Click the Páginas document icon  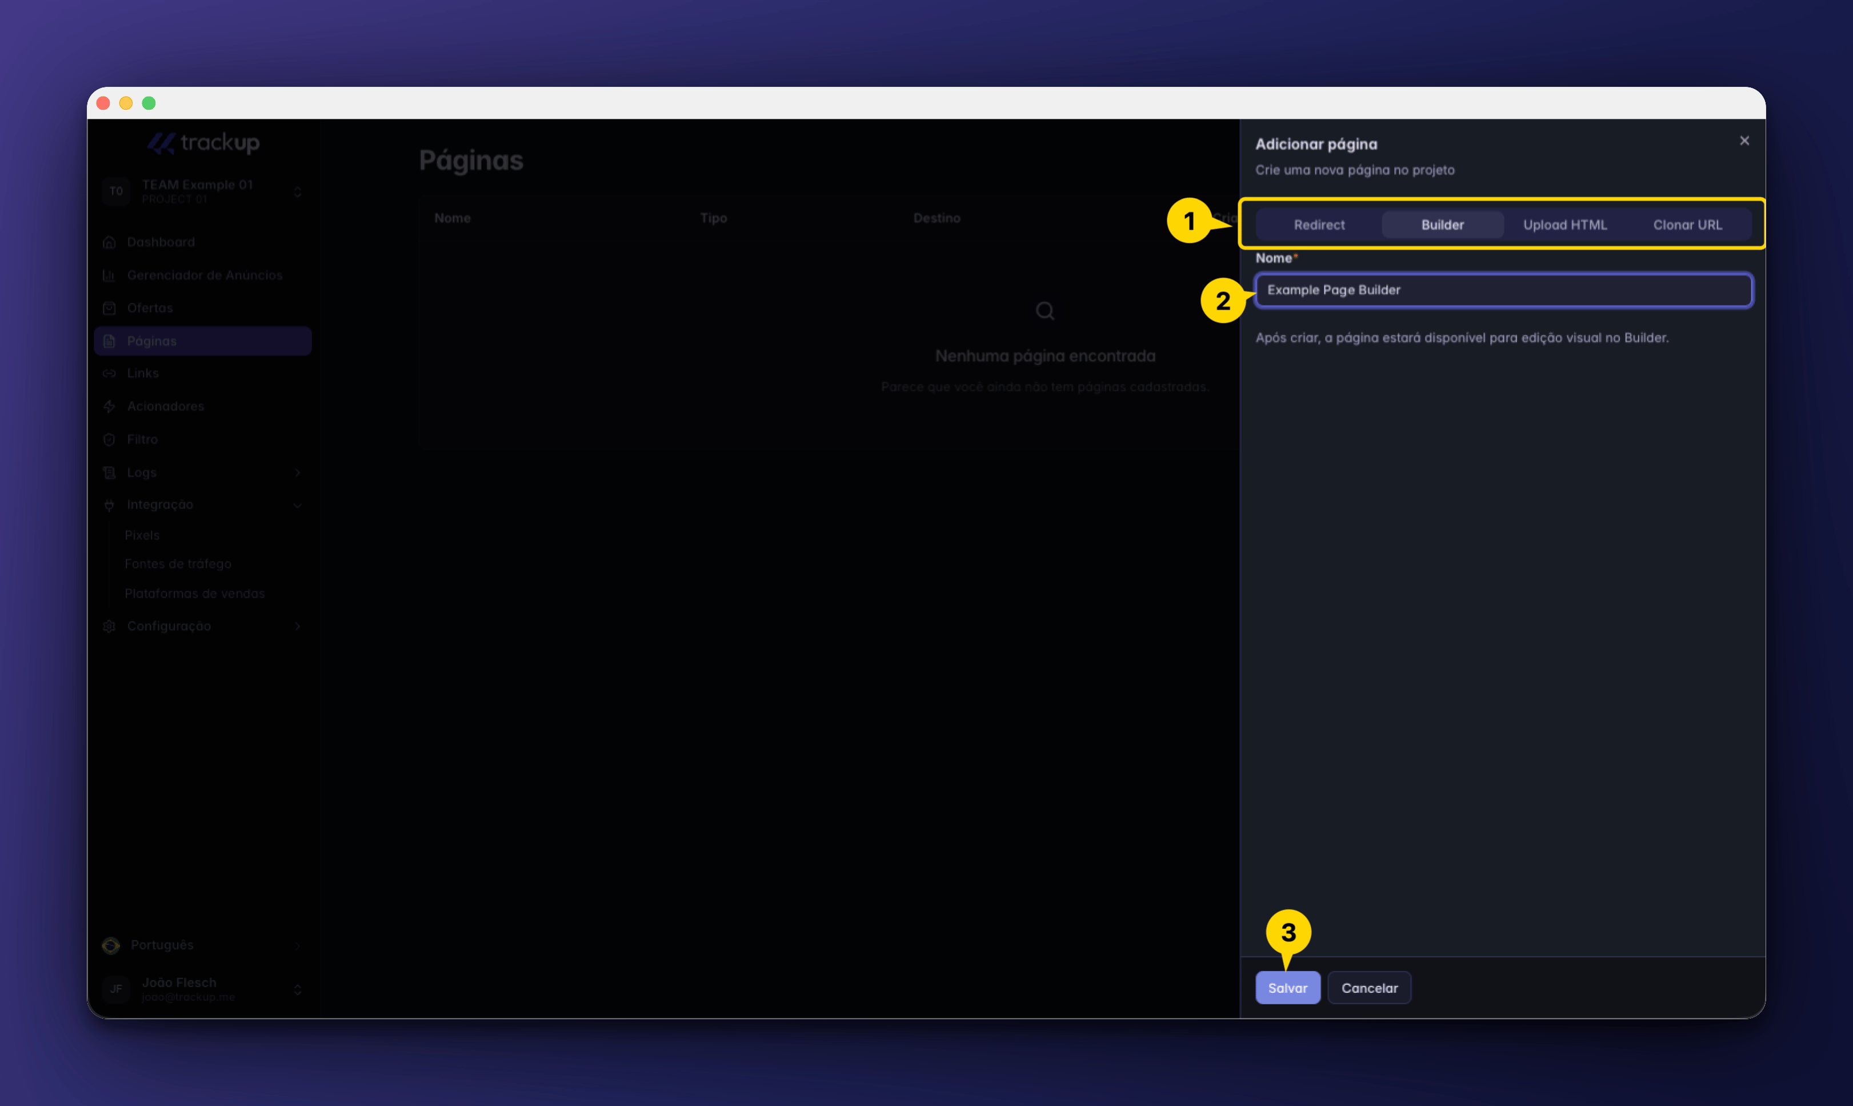[110, 340]
